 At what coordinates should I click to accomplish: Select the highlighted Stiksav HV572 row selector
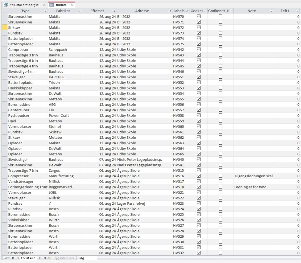[5, 27]
